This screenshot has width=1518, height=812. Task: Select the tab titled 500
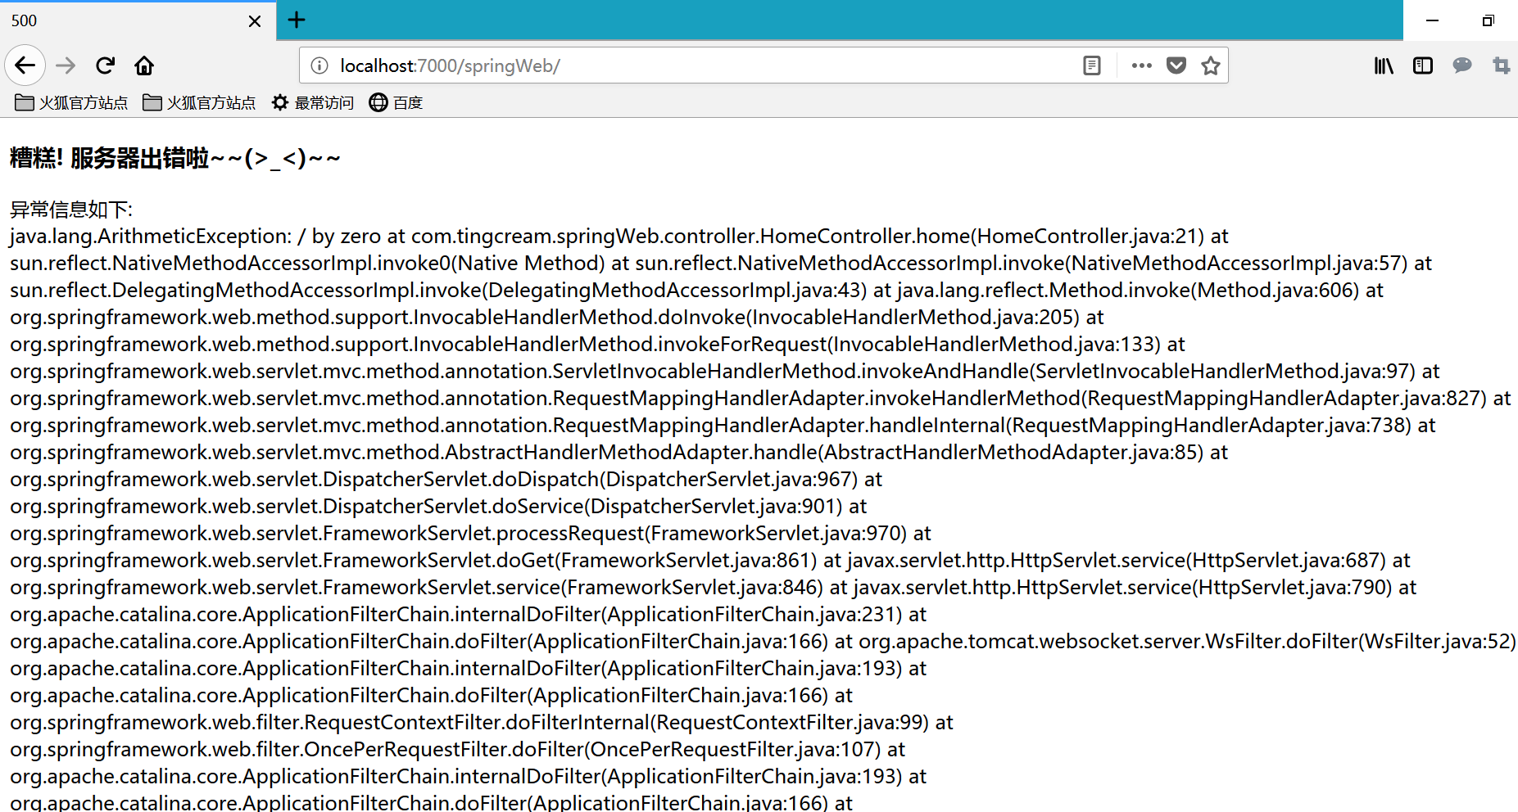tap(123, 21)
